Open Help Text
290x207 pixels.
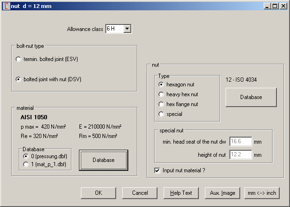(180, 193)
